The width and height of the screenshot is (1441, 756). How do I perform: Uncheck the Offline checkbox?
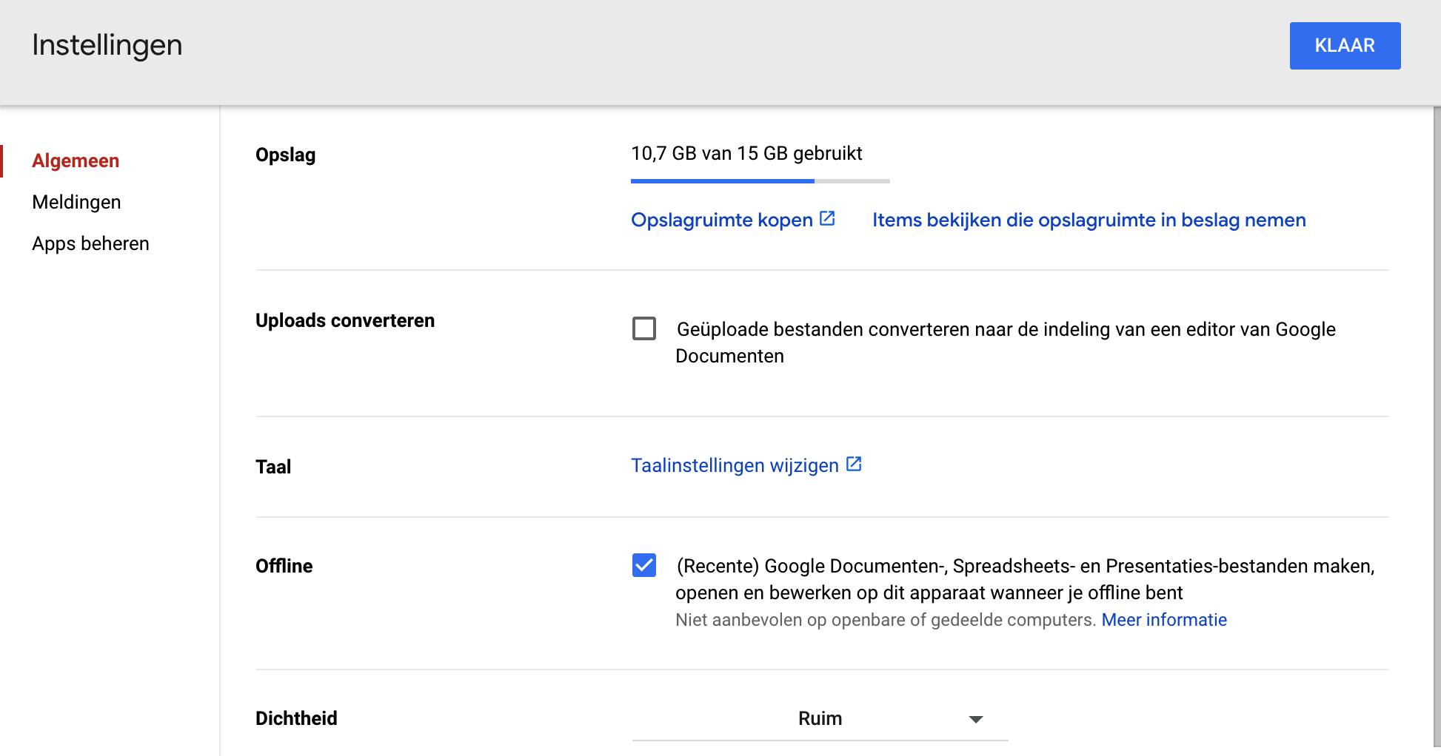(644, 566)
